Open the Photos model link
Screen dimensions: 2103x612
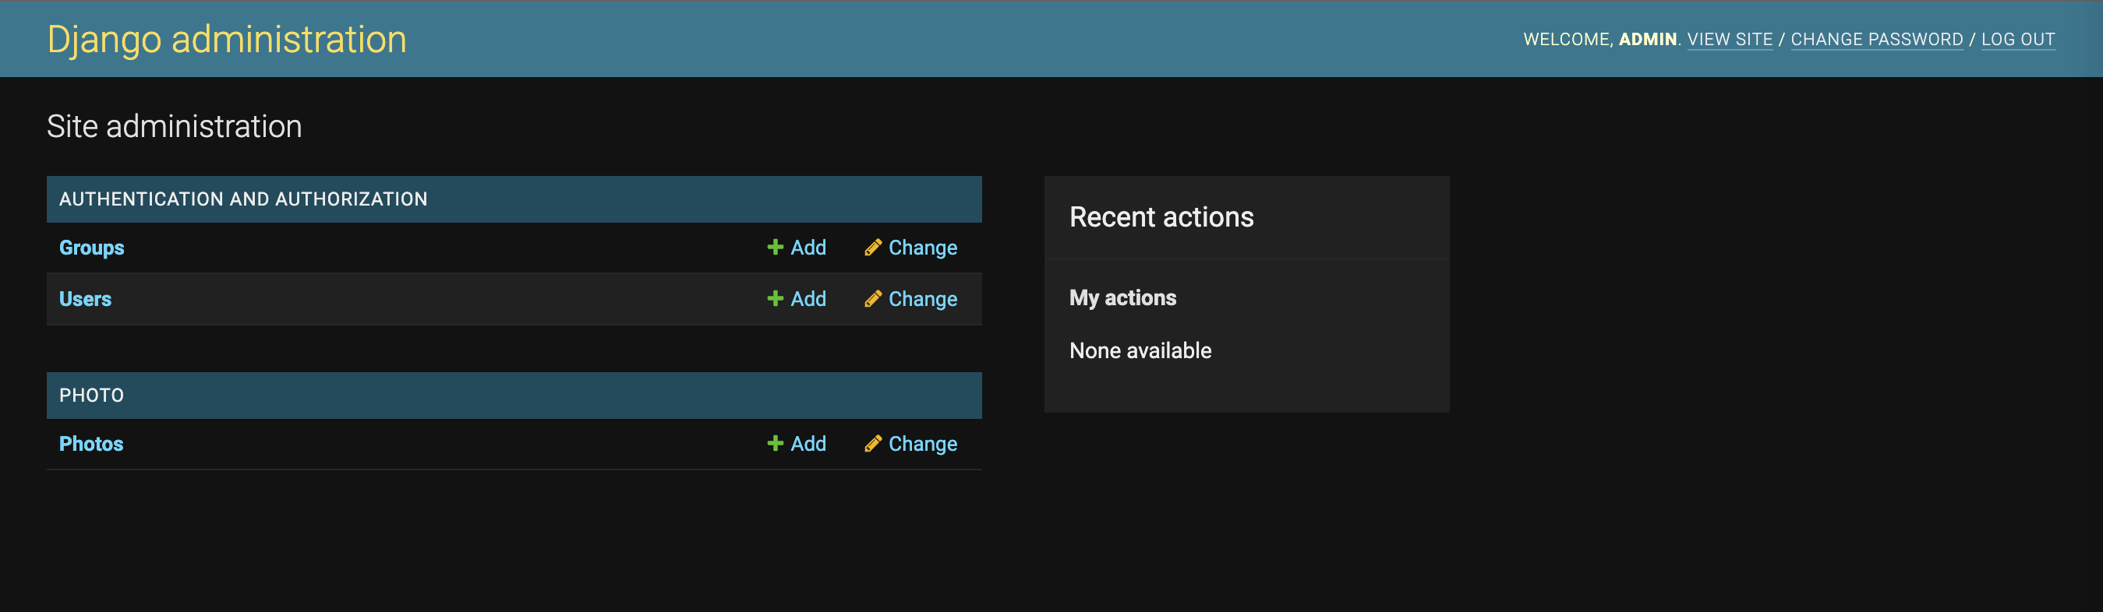pyautogui.click(x=90, y=444)
